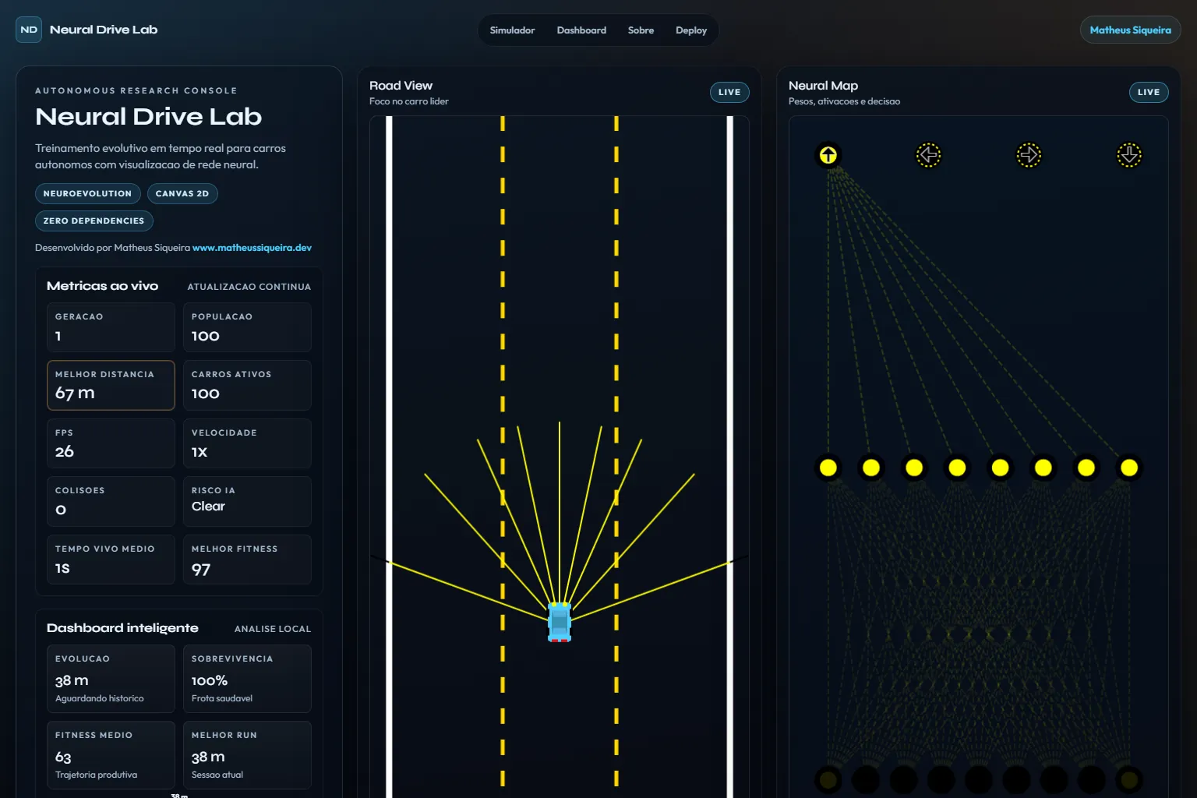Click the right arrow output node
Image resolution: width=1197 pixels, height=798 pixels.
[1029, 155]
